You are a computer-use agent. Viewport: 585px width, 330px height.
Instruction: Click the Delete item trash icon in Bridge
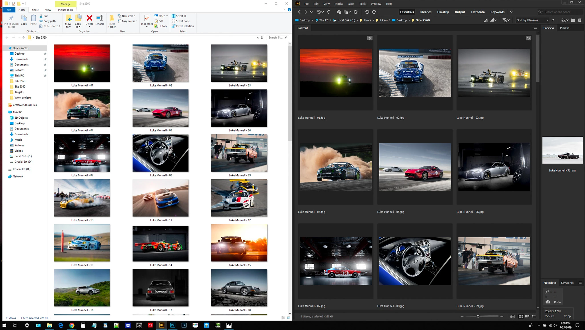(x=580, y=20)
